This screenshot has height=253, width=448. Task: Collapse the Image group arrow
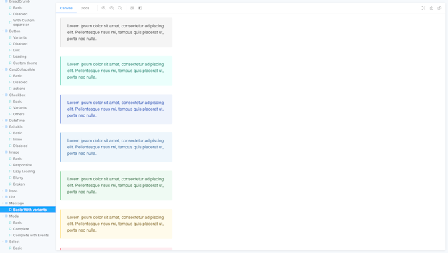[3, 152]
